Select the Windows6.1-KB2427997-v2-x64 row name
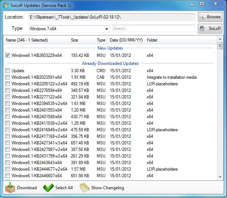The height and width of the screenshot is (198, 227). 39,150
